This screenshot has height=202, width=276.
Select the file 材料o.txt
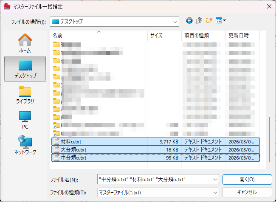(x=71, y=141)
